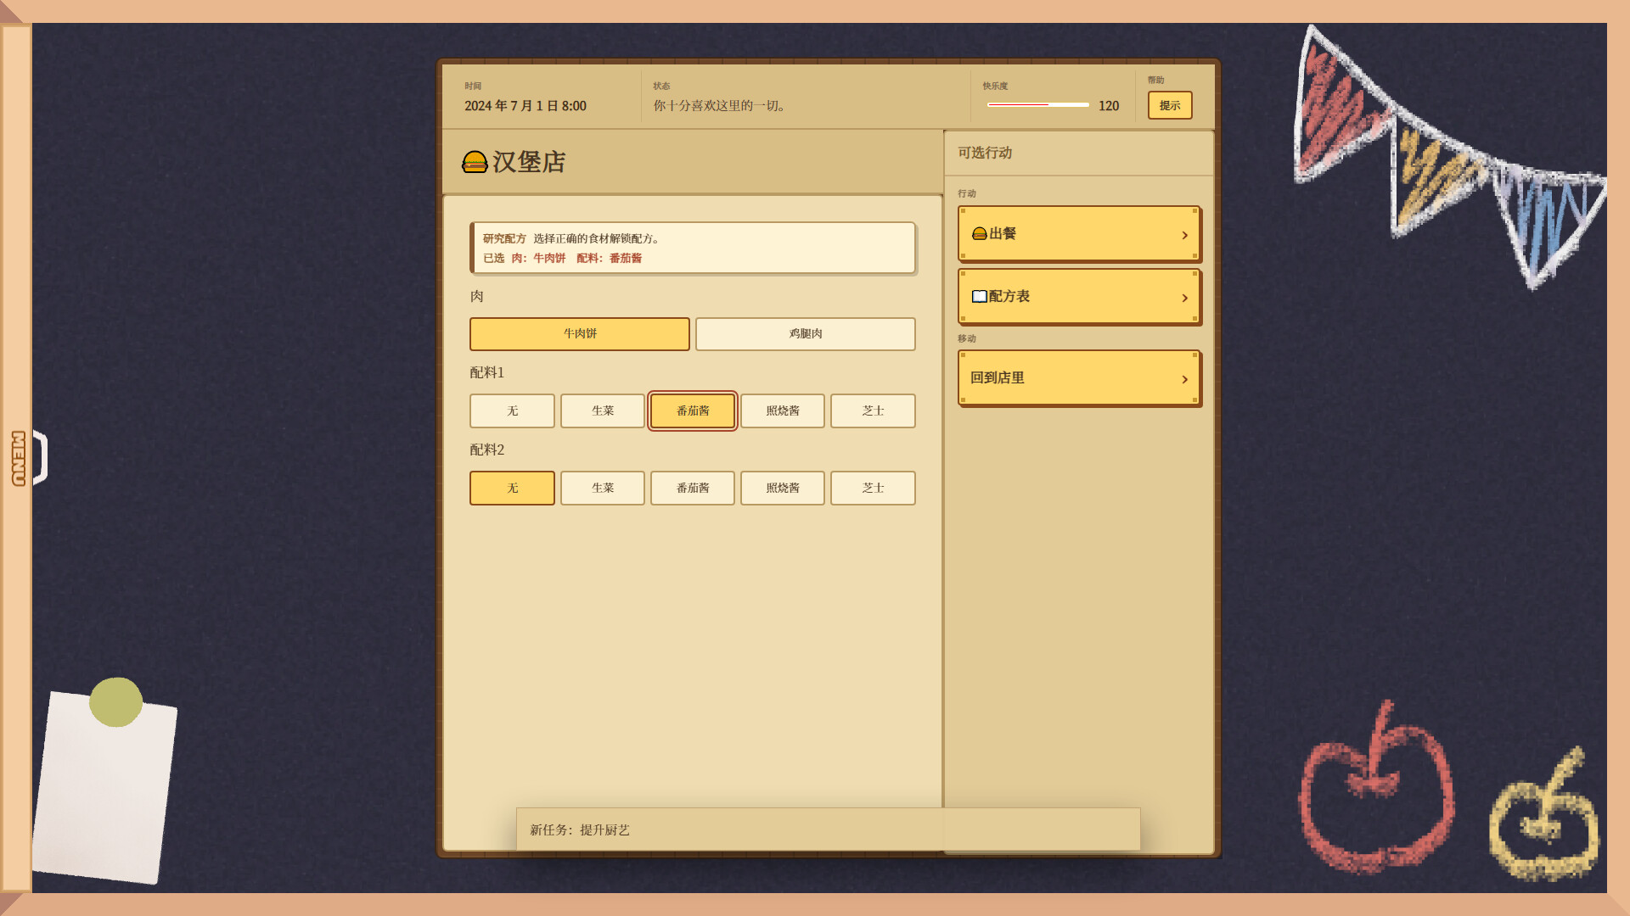Click the 肉 section label
Screen dimensions: 1630x916
(x=476, y=296)
